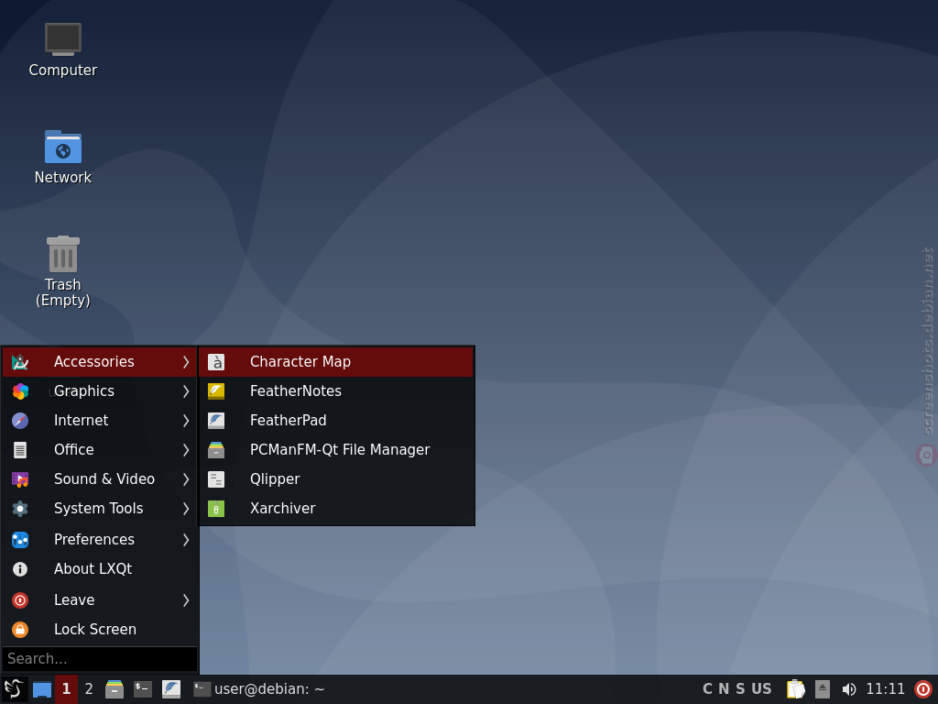The image size is (938, 704).
Task: Click the Qlipper clipboard icon in submenu
Action: pyautogui.click(x=216, y=478)
